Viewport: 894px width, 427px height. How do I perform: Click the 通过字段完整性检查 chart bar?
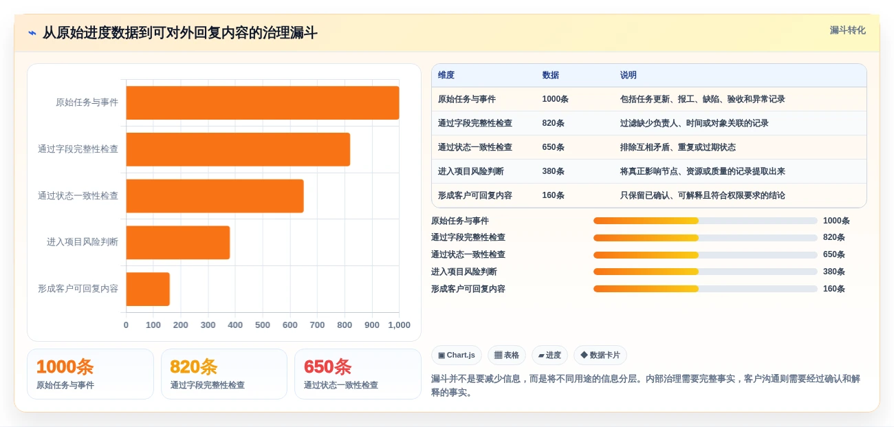[238, 149]
